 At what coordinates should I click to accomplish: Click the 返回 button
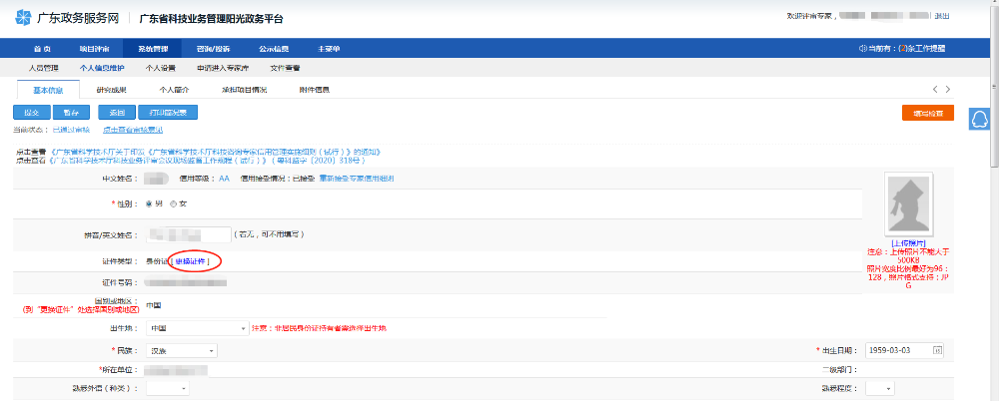click(x=117, y=113)
